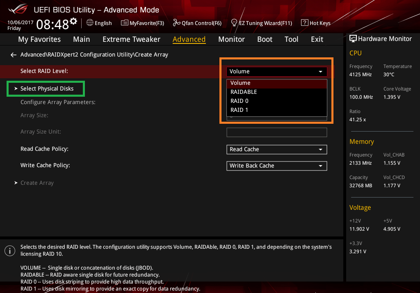420x293 pixels.
Task: Click the English language button
Action: pos(103,23)
